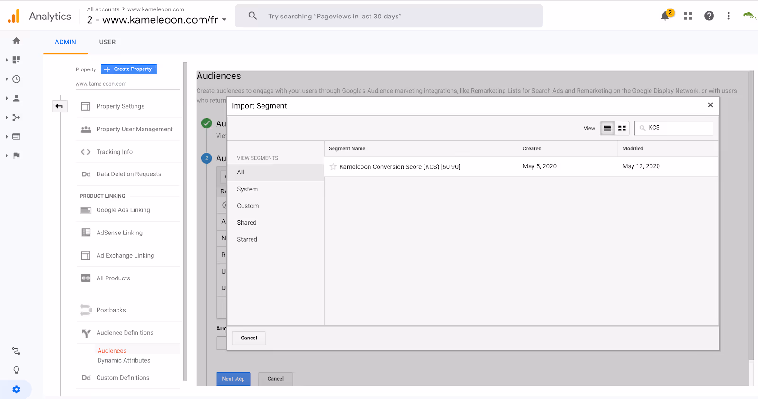
Task: Select All in View Segments
Action: point(276,172)
